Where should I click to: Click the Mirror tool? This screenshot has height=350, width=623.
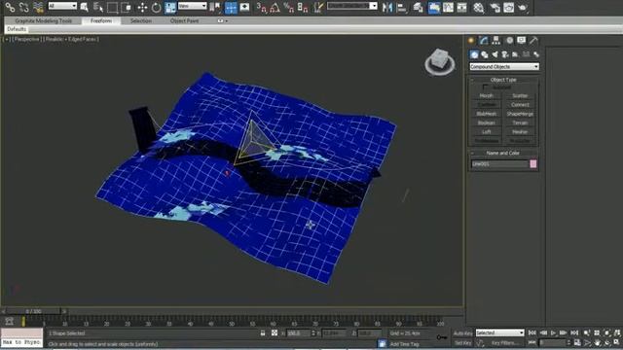coord(387,7)
